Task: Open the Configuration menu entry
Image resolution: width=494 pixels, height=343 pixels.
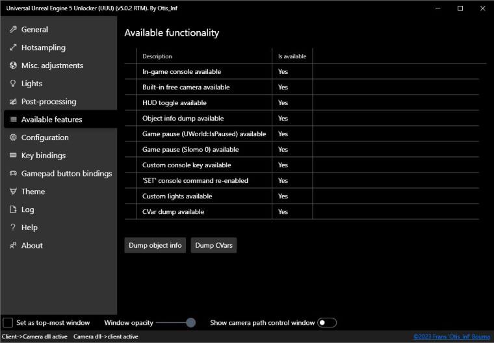Action: coord(60,137)
